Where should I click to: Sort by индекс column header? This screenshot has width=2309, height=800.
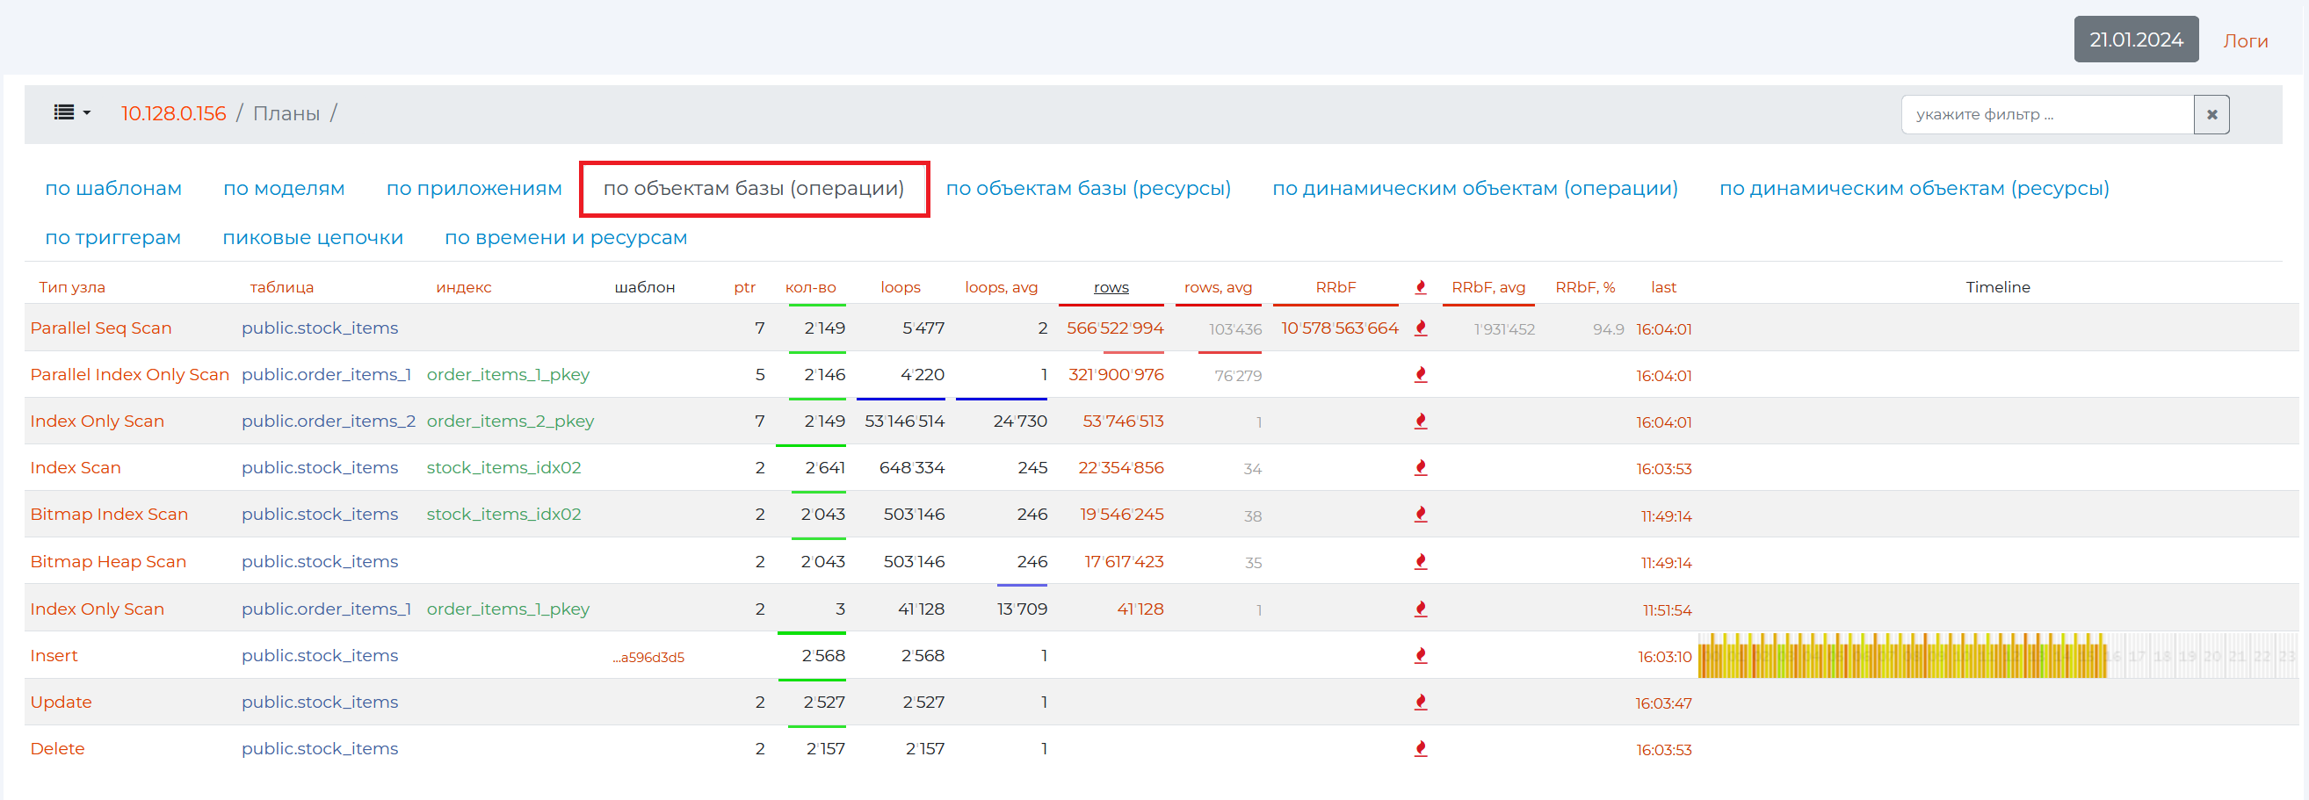point(463,287)
